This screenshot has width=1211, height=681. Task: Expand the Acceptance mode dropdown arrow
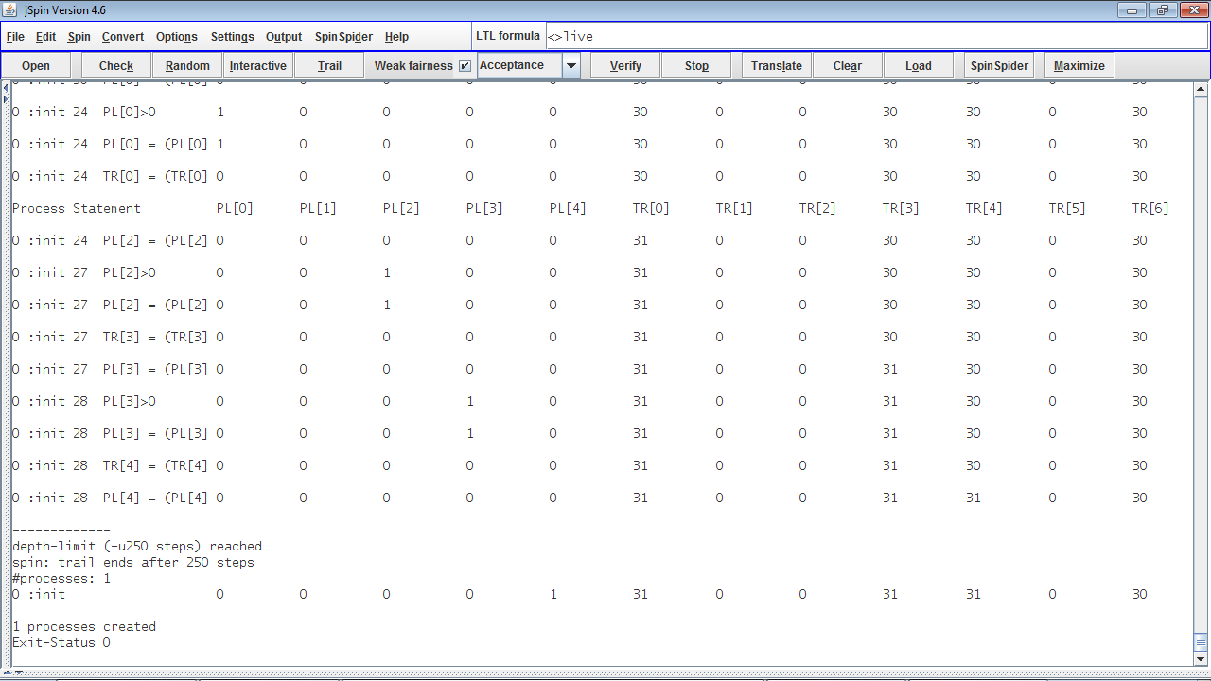(571, 66)
